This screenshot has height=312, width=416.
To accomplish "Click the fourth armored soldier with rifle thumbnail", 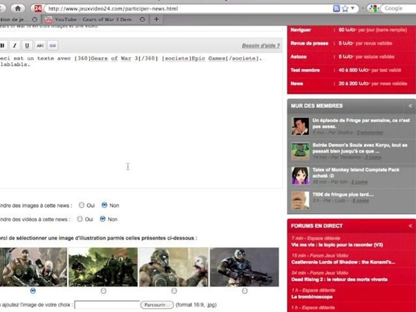I will click(244, 267).
